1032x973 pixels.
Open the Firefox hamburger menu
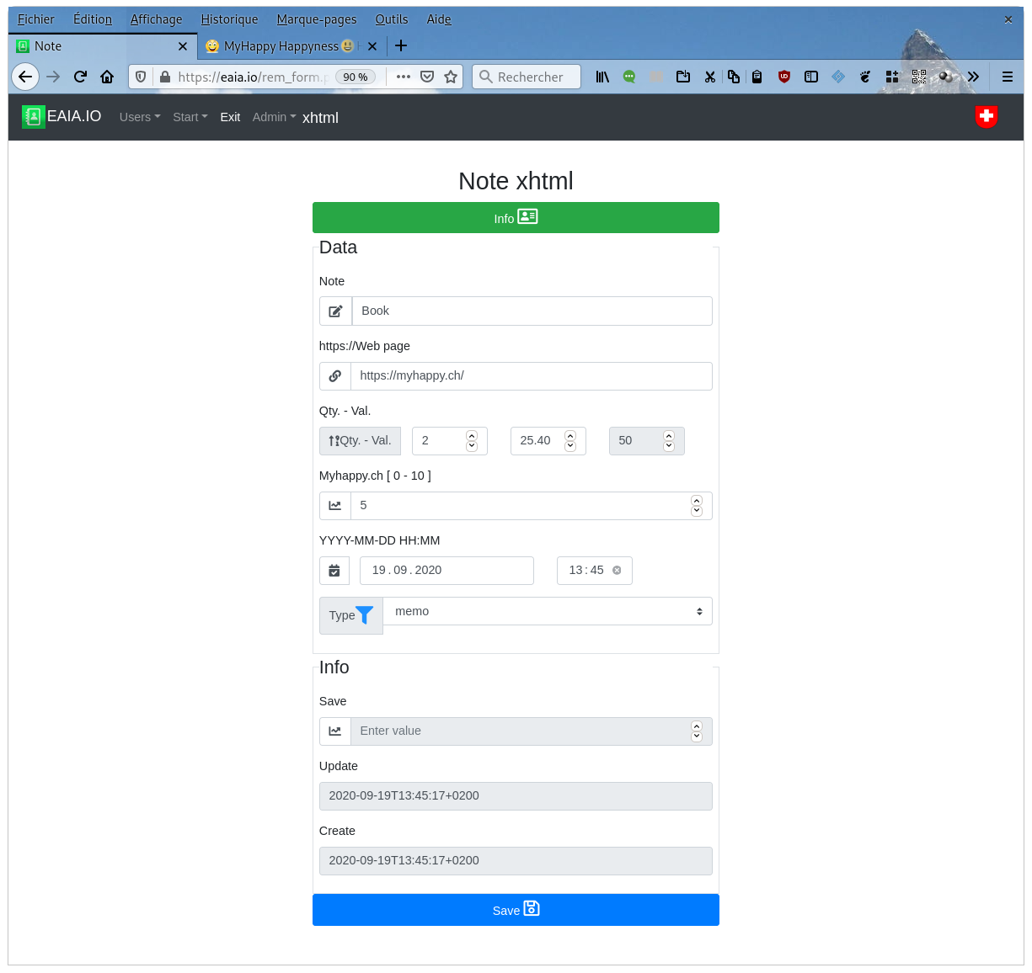1007,77
